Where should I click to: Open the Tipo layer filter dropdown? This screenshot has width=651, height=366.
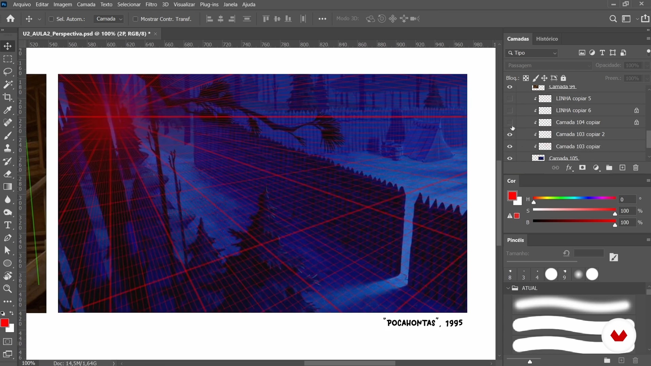531,53
